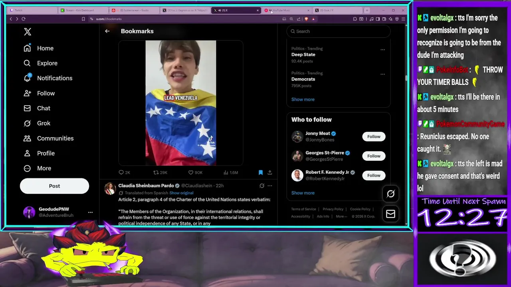The width and height of the screenshot is (511, 287).
Task: Open the floating messages envelope button
Action: [x=390, y=214]
